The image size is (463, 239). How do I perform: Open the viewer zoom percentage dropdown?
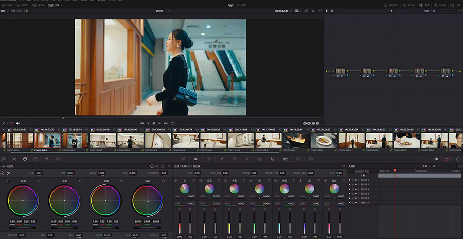[5, 10]
